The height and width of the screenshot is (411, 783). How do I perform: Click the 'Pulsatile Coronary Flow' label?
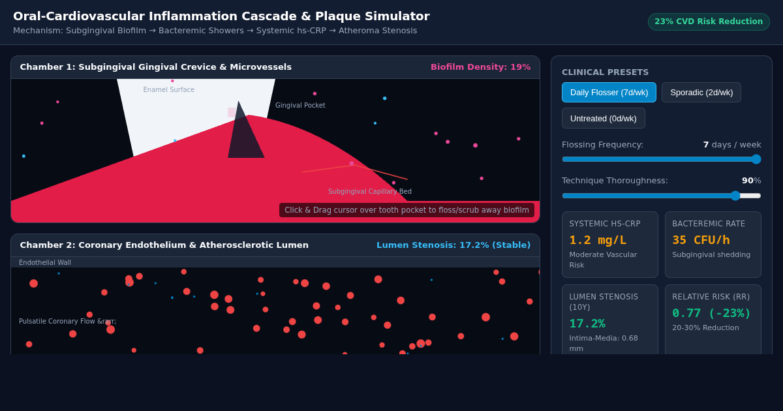point(68,322)
